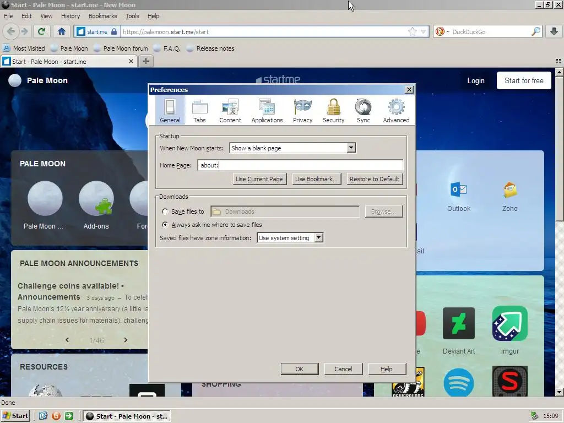Open the Advanced gear pane

tap(396, 111)
